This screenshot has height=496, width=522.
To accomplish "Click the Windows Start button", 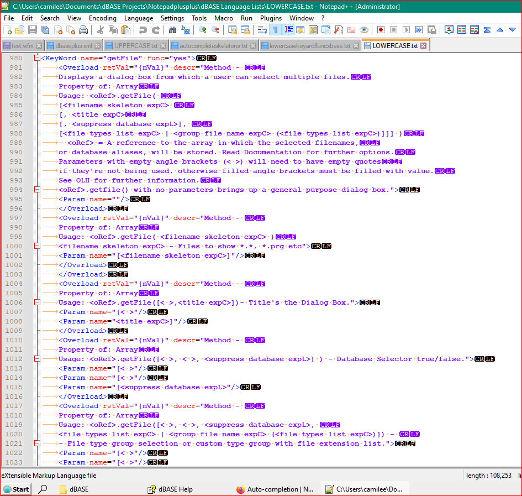I will [15, 489].
